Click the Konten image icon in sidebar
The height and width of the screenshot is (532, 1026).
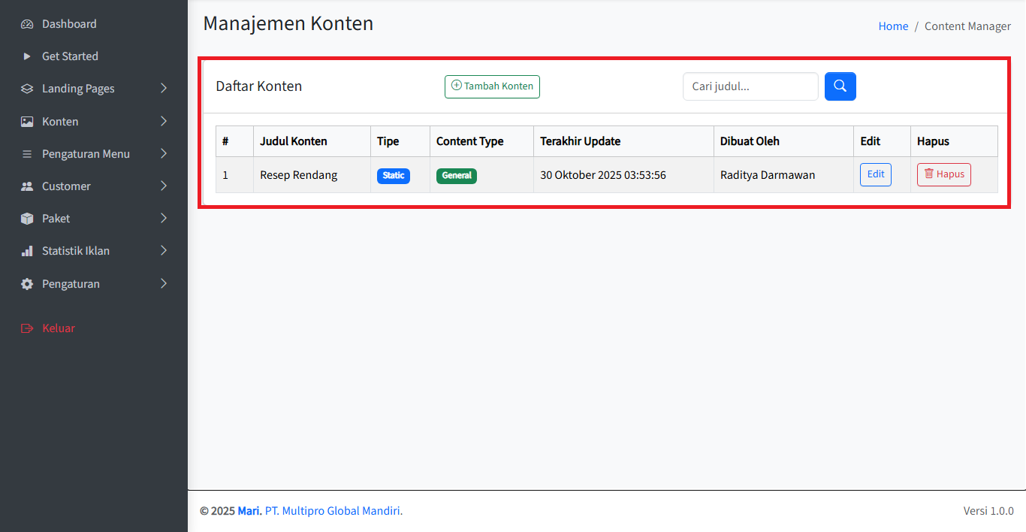[x=27, y=122]
